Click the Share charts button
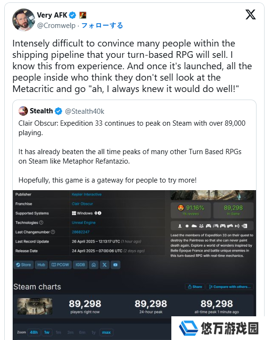Viewport: 266px width, 340px height. coord(195,287)
